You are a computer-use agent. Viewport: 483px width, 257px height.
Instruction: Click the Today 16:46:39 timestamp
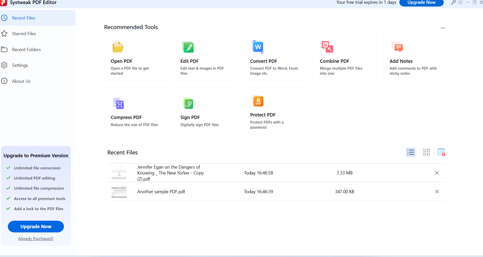click(x=258, y=192)
